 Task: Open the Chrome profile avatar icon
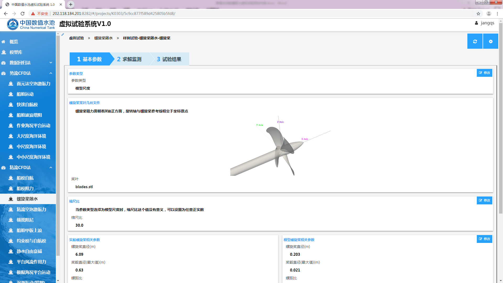(x=489, y=14)
